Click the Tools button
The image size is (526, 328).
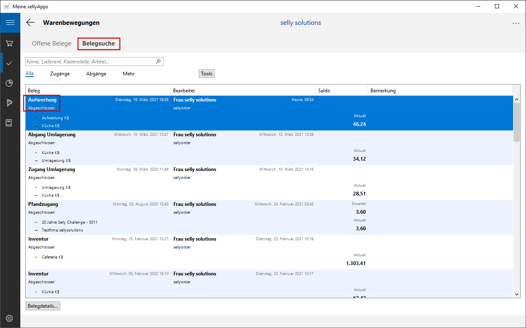point(207,74)
